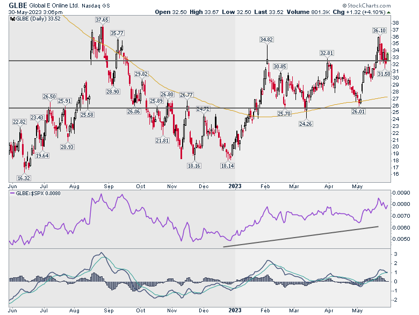Click the 25.89 price annotation
419x315 pixels.
(156, 101)
